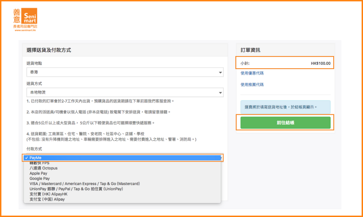Click the Senimart logo

(25, 20)
